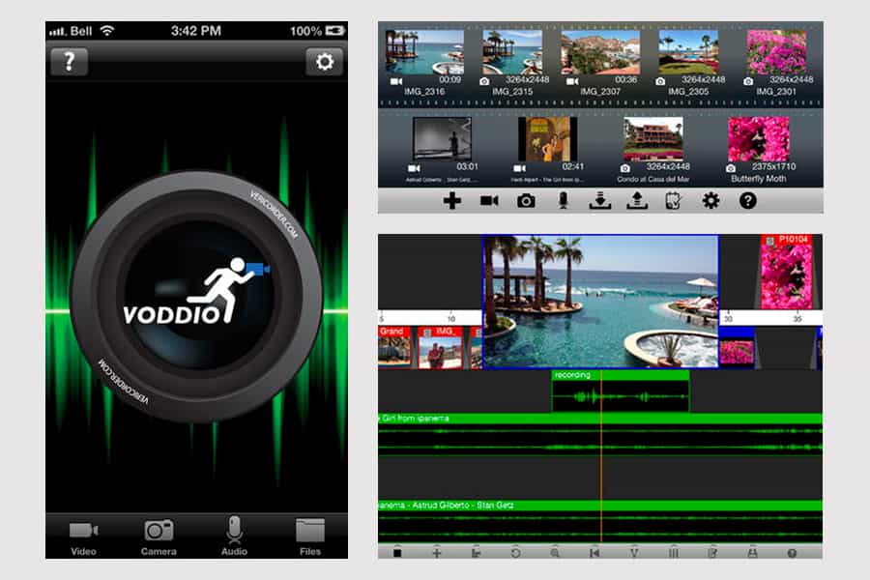Select the Butterfly Moth thumbnail
This screenshot has width=870, height=580.
click(759, 139)
